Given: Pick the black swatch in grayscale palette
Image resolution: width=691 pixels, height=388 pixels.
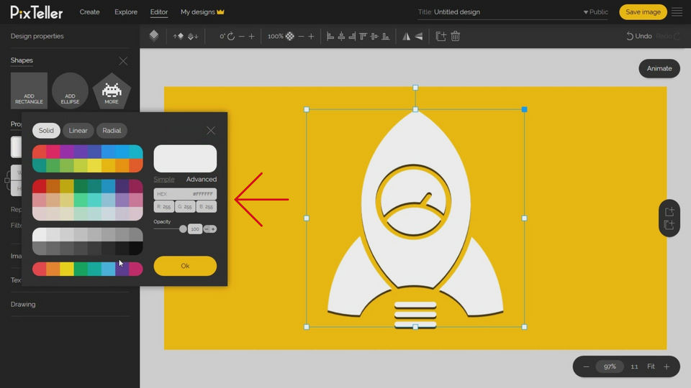Looking at the screenshot, I should click(136, 248).
